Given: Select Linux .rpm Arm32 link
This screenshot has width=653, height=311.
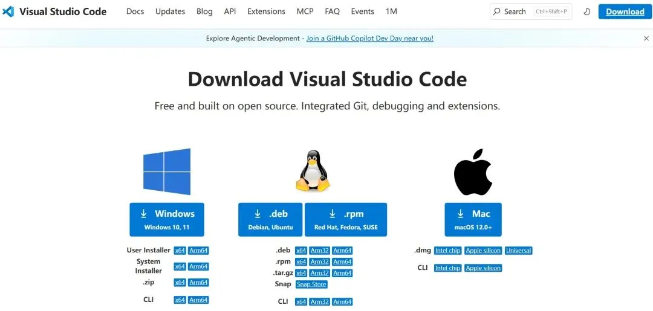Looking at the screenshot, I should coord(320,261).
